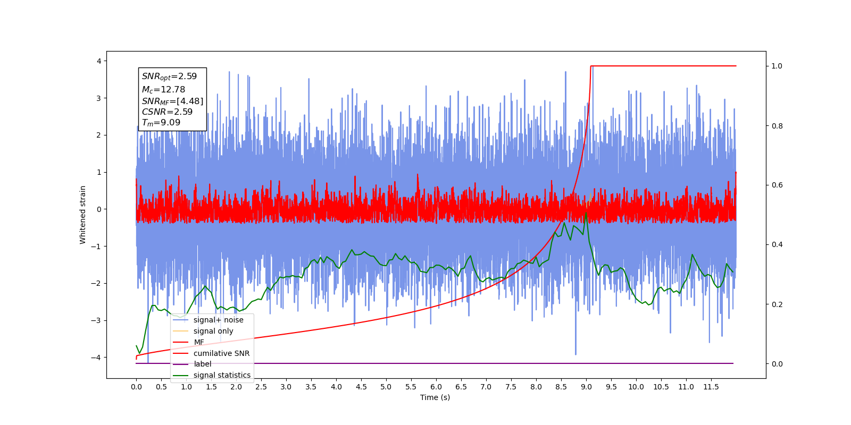The width and height of the screenshot is (851, 425).
Task: Click x-axis tick label 0.5
Action: 161,387
